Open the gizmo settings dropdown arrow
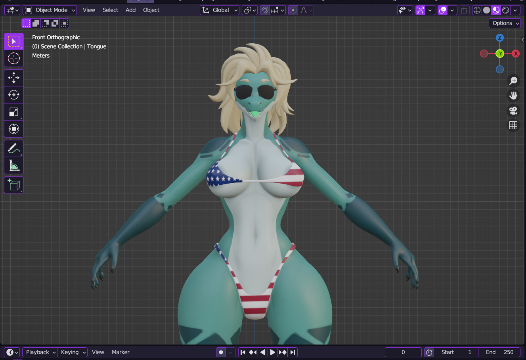526x360 pixels. coord(430,10)
